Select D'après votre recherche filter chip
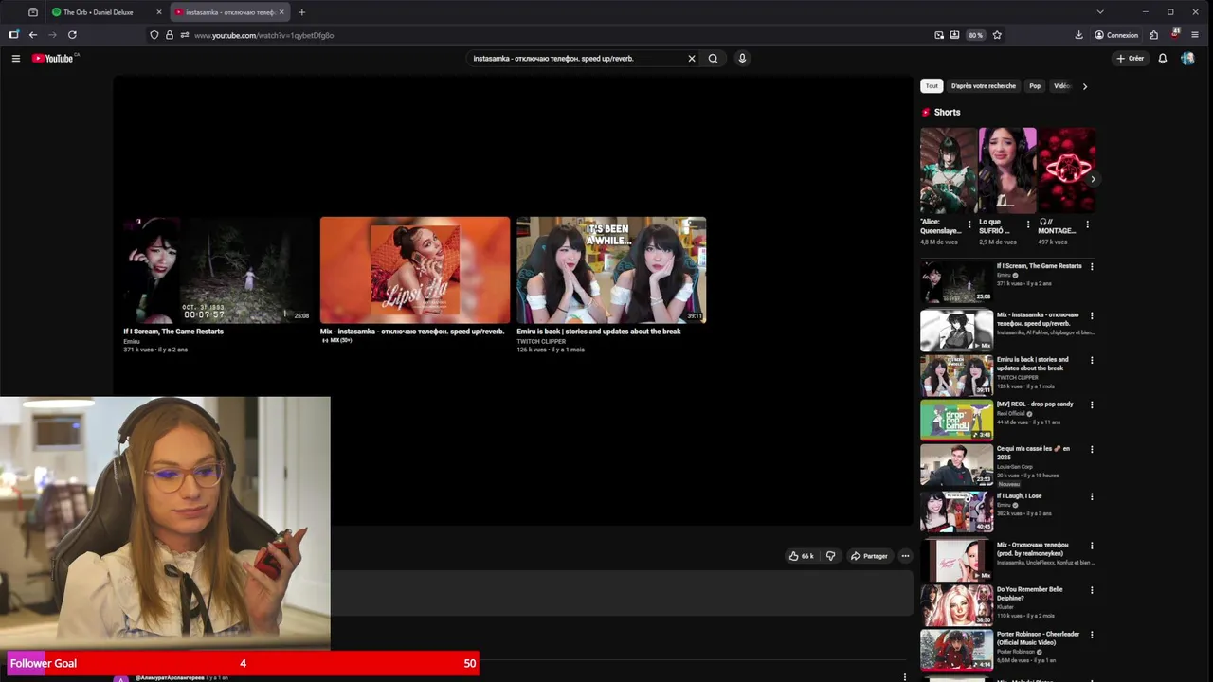 click(983, 86)
